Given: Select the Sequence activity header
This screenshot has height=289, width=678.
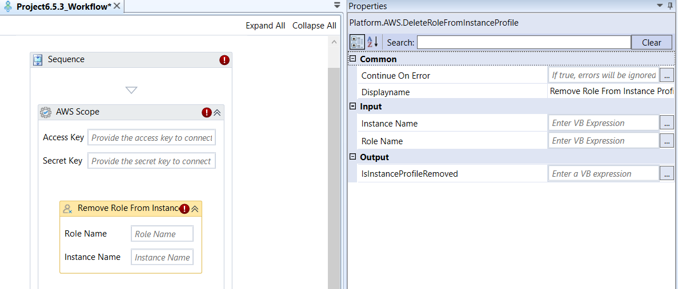Looking at the screenshot, I should (131, 59).
